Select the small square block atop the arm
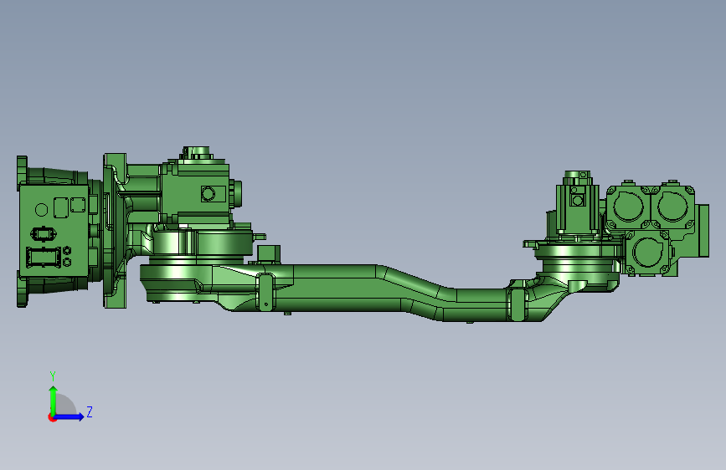Image resolution: width=726 pixels, height=470 pixels. coord(269,254)
